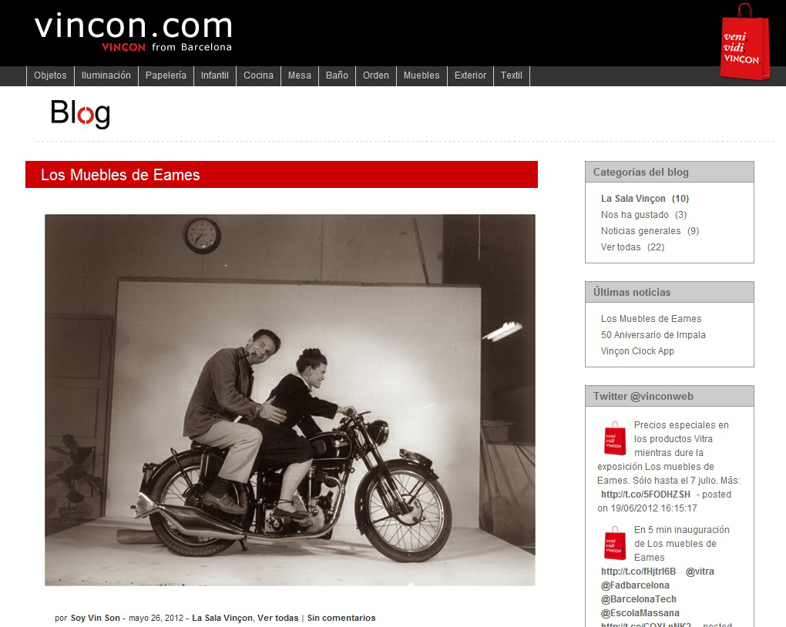The image size is (786, 627).
Task: Click the @vitra Twitter mention
Action: 700,572
